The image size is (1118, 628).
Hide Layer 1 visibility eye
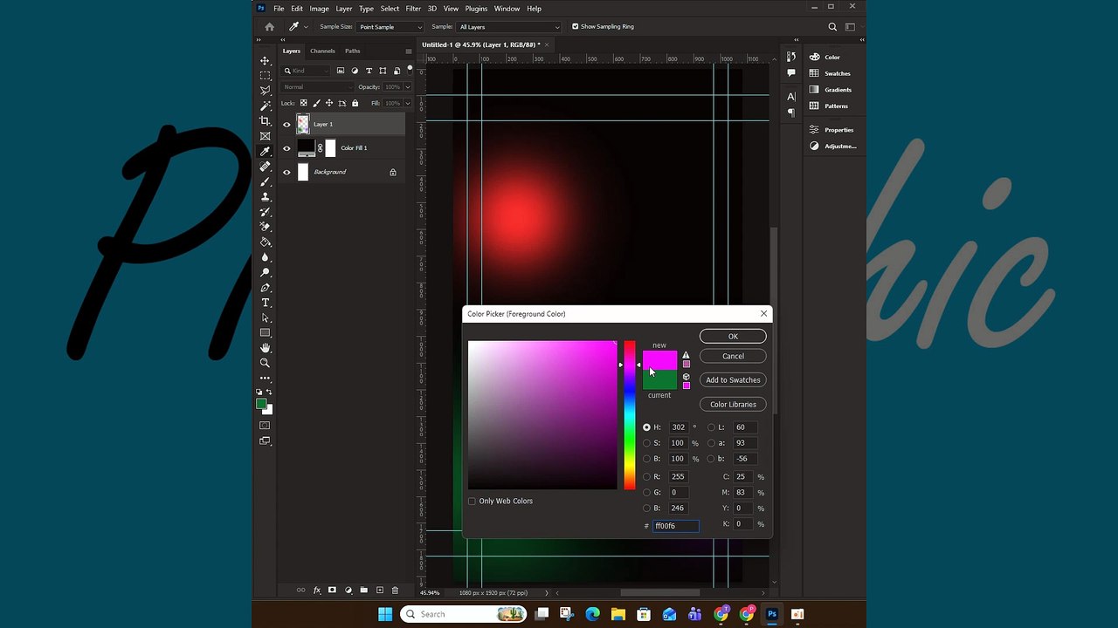tap(286, 124)
